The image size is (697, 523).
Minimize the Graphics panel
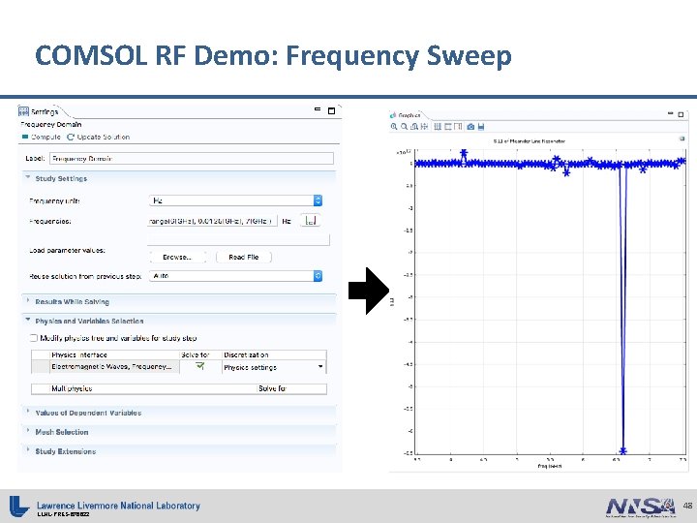[670, 114]
